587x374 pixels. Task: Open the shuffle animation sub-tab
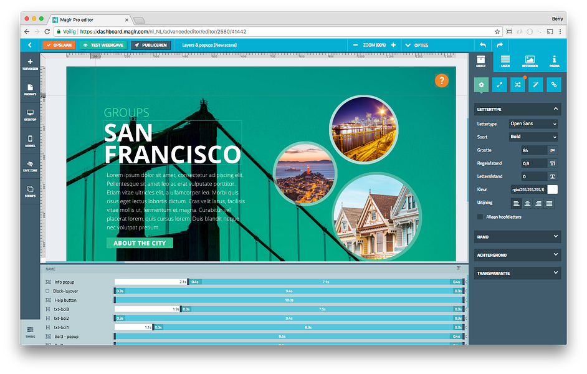[x=517, y=85]
